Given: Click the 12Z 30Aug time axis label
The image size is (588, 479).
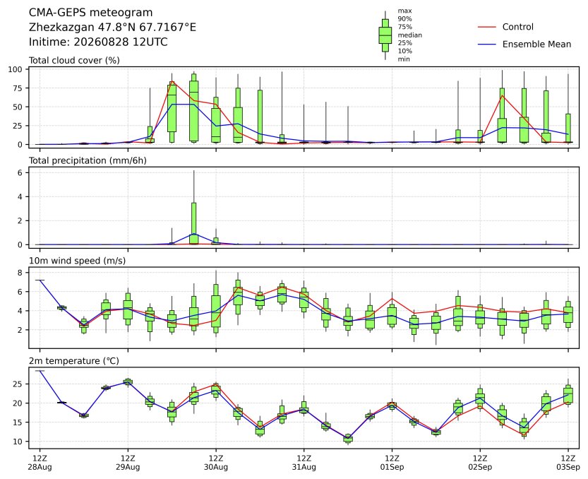Looking at the screenshot, I should [216, 463].
